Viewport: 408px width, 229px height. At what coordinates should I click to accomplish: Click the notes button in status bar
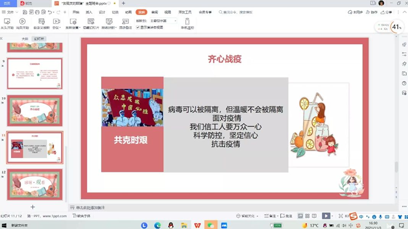(270, 216)
